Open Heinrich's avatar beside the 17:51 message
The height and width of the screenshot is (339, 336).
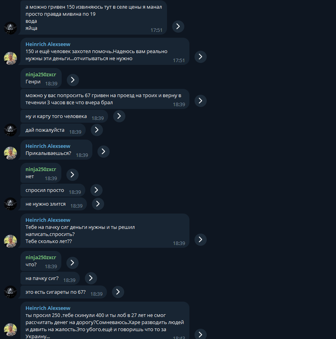(10, 58)
